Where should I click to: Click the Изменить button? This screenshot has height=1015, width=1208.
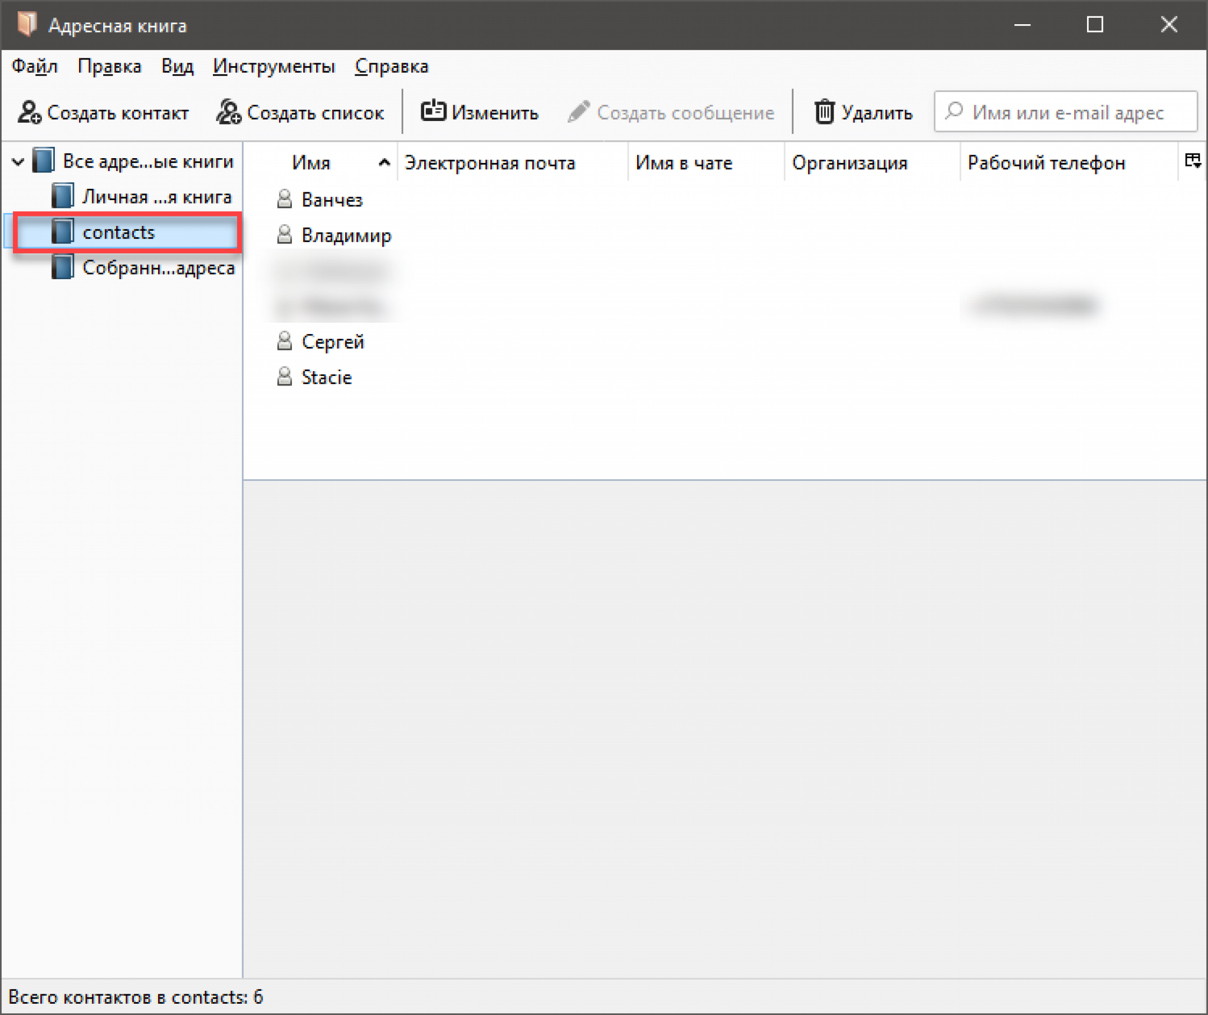[480, 112]
